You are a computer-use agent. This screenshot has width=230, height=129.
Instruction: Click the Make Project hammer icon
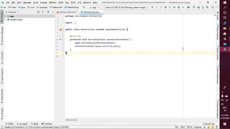pos(84,7)
